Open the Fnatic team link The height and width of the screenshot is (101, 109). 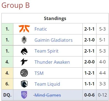pos(41,29)
